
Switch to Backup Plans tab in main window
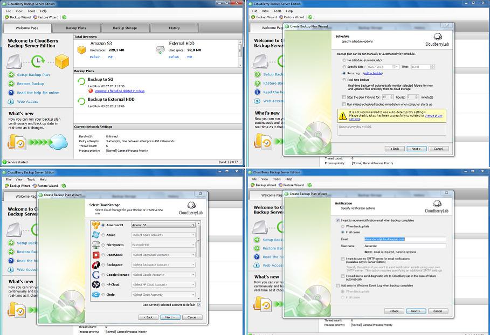tap(76, 28)
